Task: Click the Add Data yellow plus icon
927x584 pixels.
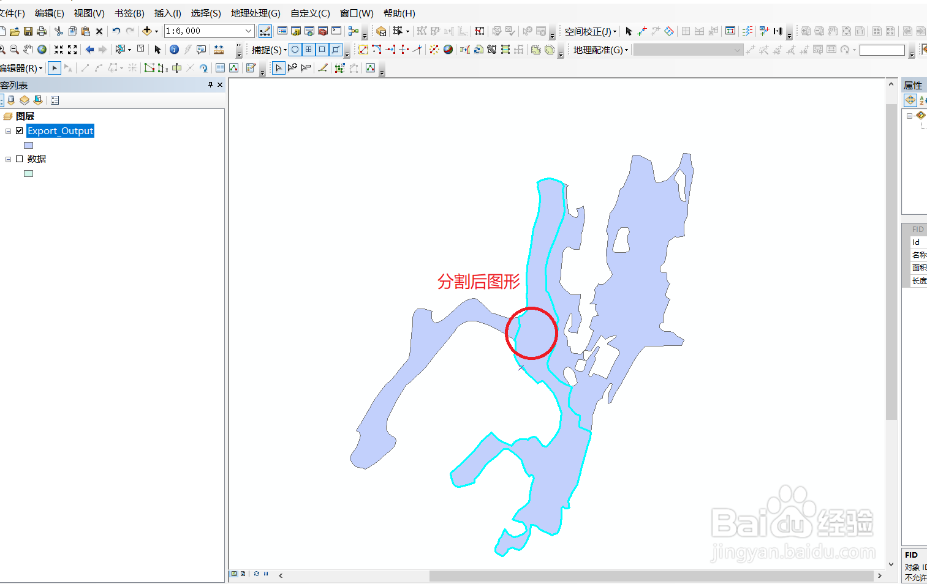Action: pos(146,31)
